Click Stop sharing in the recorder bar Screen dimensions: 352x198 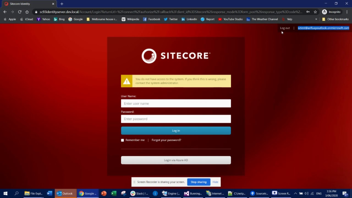click(x=199, y=182)
